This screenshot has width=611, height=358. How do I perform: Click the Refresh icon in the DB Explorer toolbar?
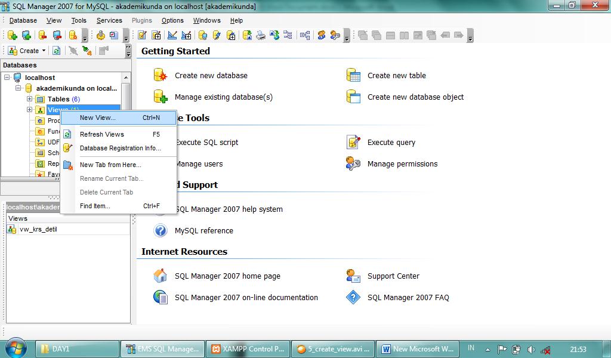pyautogui.click(x=56, y=51)
